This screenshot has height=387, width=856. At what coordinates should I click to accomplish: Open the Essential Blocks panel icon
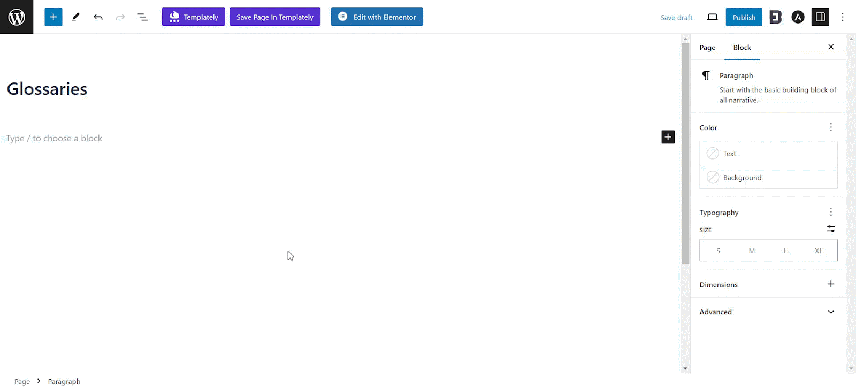(x=775, y=17)
